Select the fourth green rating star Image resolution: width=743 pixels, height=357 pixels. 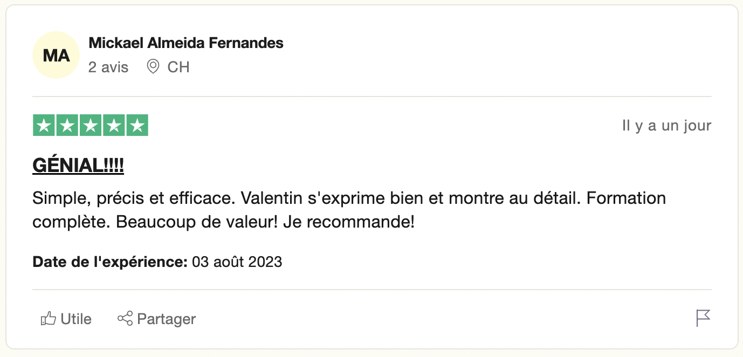point(114,126)
